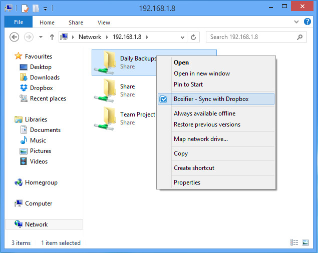Click the Videos filmstrip icon
This screenshot has height=253, width=318.
(24, 161)
